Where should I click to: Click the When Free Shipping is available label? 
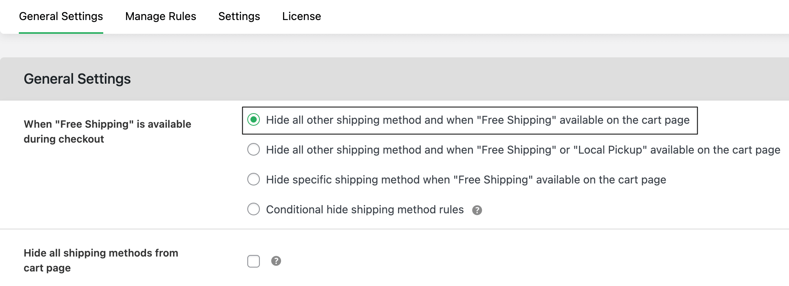pos(107,131)
